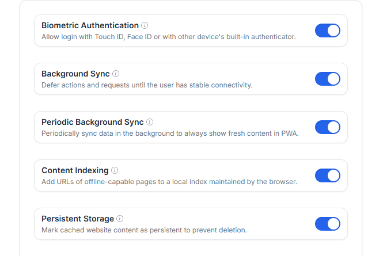Show info for Persistent Storage
The image size is (383, 256).
click(x=120, y=219)
